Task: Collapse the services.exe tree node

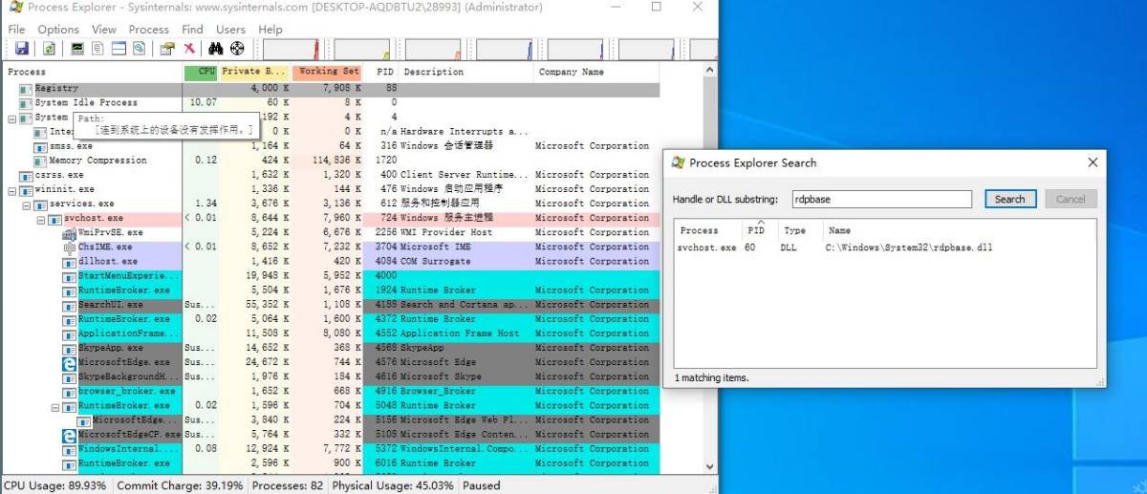Action: (26, 204)
